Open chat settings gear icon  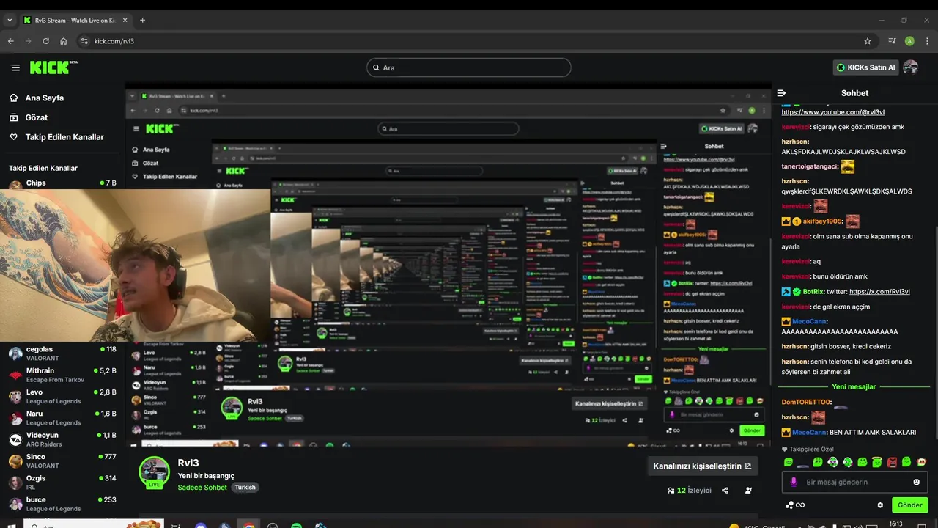tap(880, 505)
